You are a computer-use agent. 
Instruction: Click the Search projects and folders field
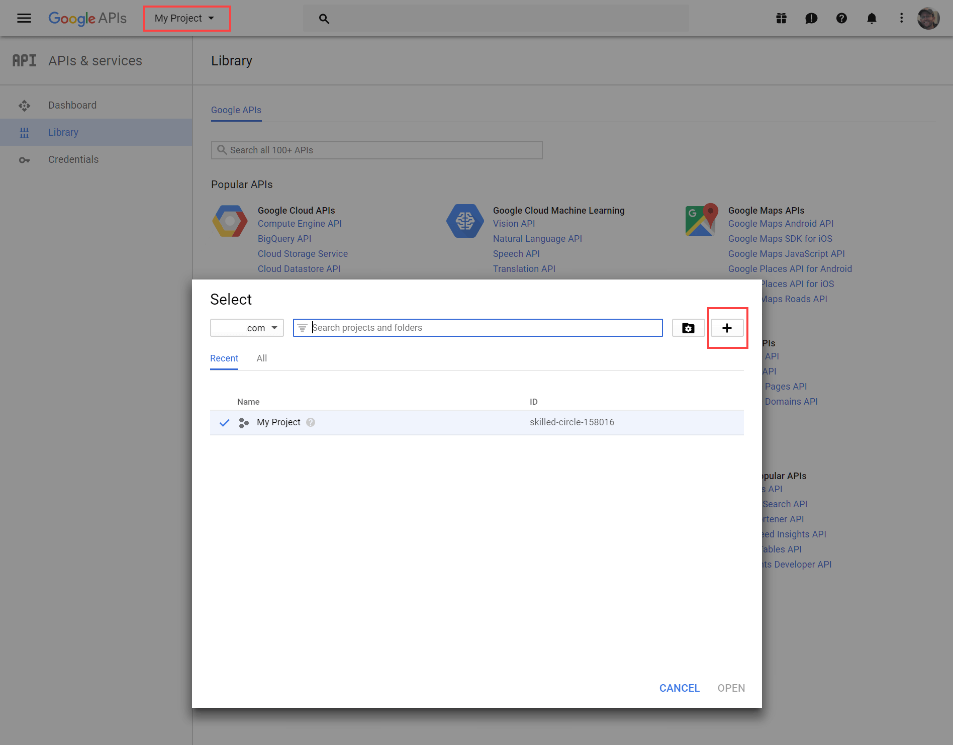coord(478,328)
